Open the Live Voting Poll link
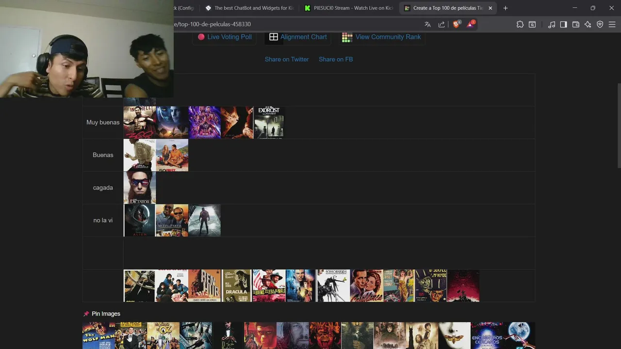 [229, 37]
